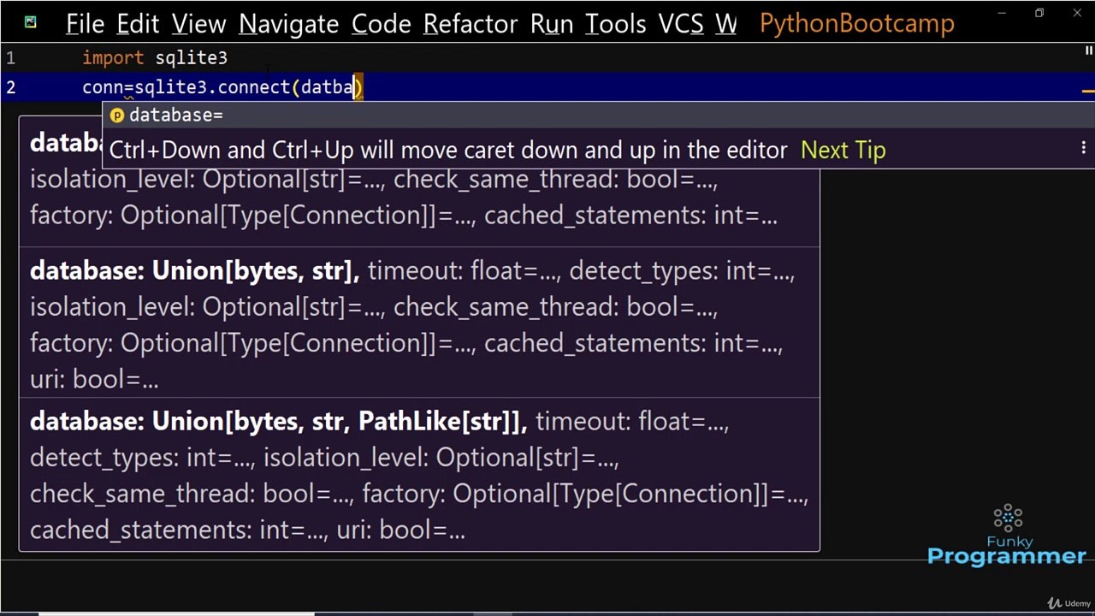
Task: Open the Navigate menu
Action: tap(288, 24)
